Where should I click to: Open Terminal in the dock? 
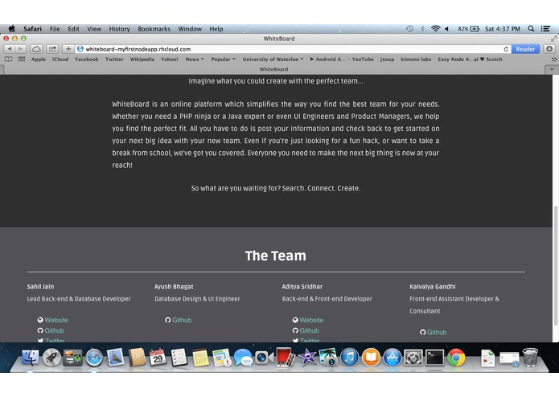(434, 357)
